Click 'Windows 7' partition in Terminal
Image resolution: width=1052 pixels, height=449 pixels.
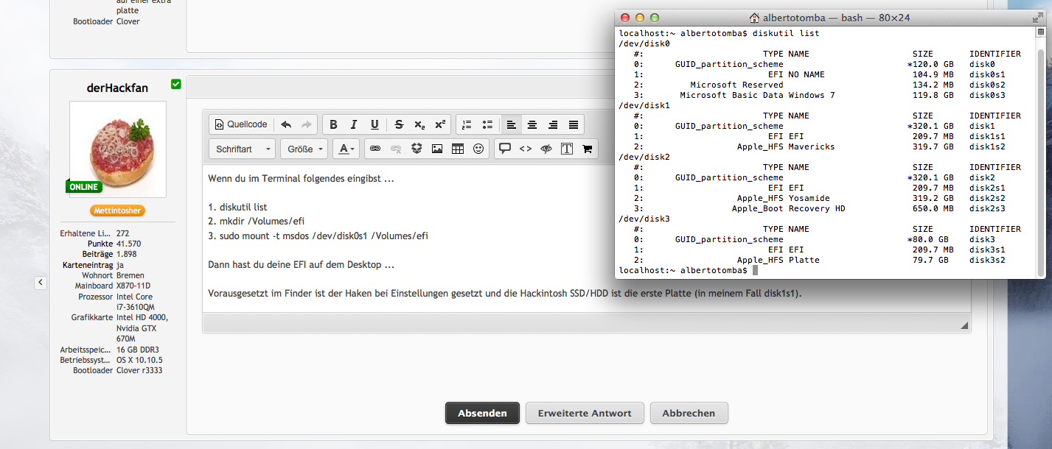(811, 95)
